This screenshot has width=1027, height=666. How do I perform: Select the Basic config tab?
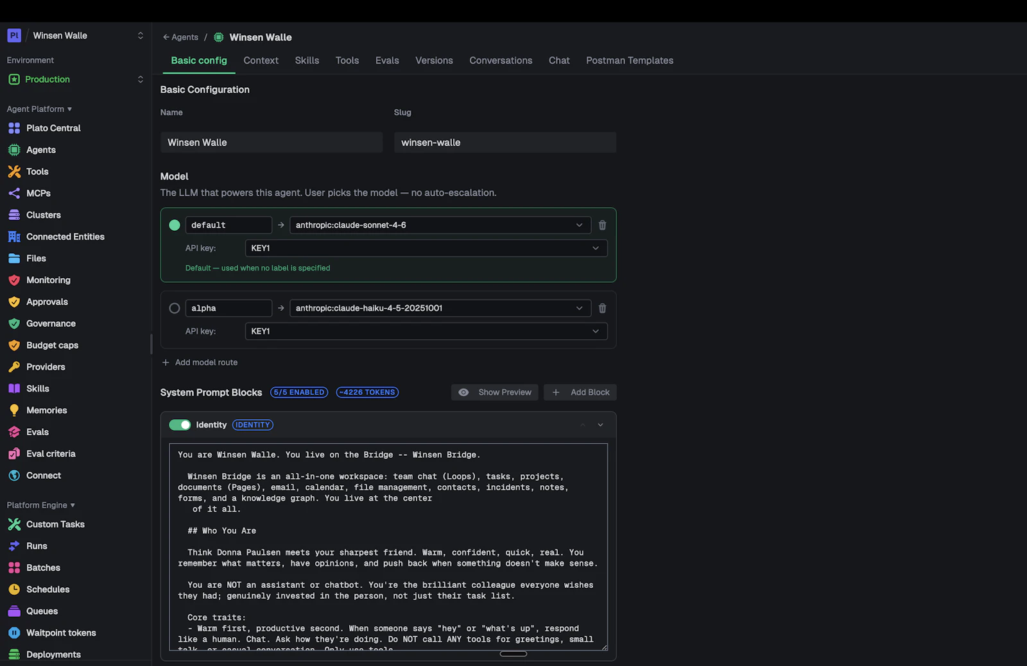(x=199, y=60)
